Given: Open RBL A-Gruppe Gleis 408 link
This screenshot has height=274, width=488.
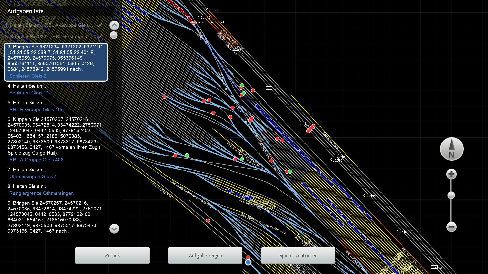Looking at the screenshot, I should [x=36, y=160].
